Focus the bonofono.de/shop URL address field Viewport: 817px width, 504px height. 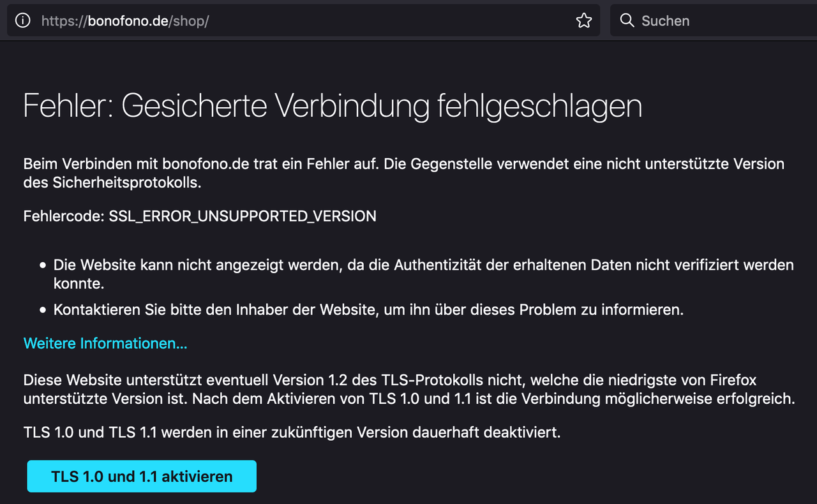pos(303,20)
